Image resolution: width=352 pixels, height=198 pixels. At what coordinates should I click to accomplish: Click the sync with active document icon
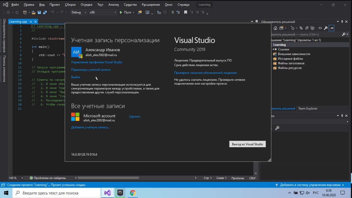pos(301,28)
